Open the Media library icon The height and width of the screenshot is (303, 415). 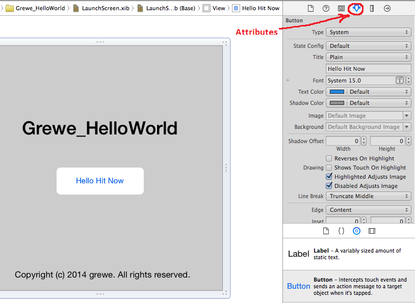372,231
